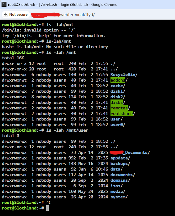Click the media/ directory entry
175x216 pixels.
(x=118, y=192)
